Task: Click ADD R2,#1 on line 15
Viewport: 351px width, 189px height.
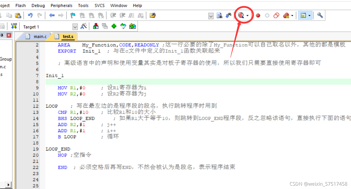Action: tap(71, 124)
